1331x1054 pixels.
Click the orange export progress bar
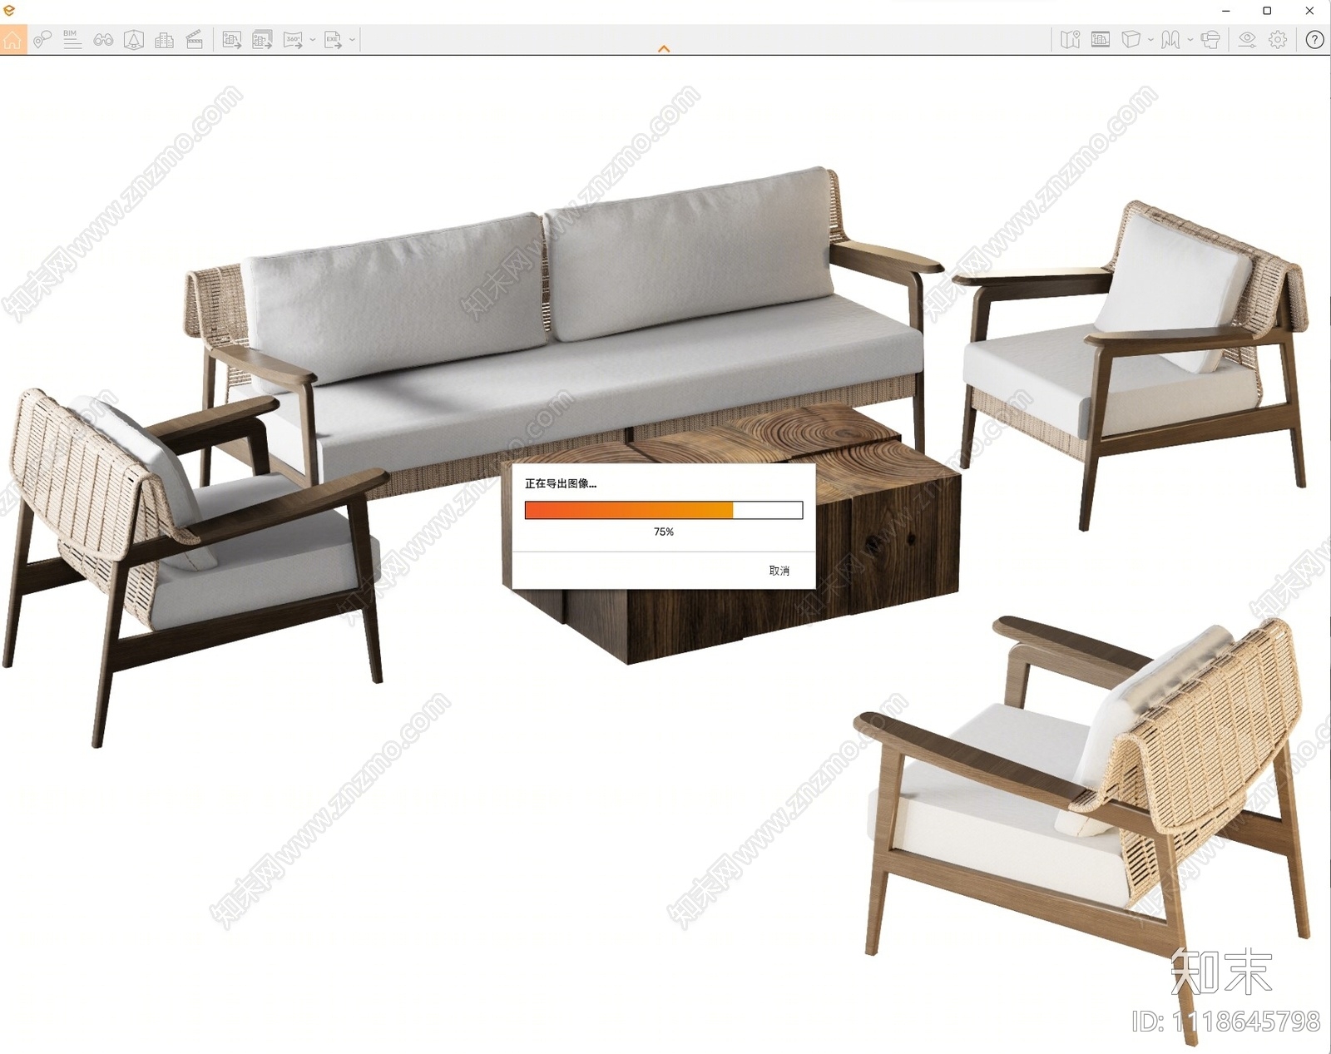click(664, 510)
